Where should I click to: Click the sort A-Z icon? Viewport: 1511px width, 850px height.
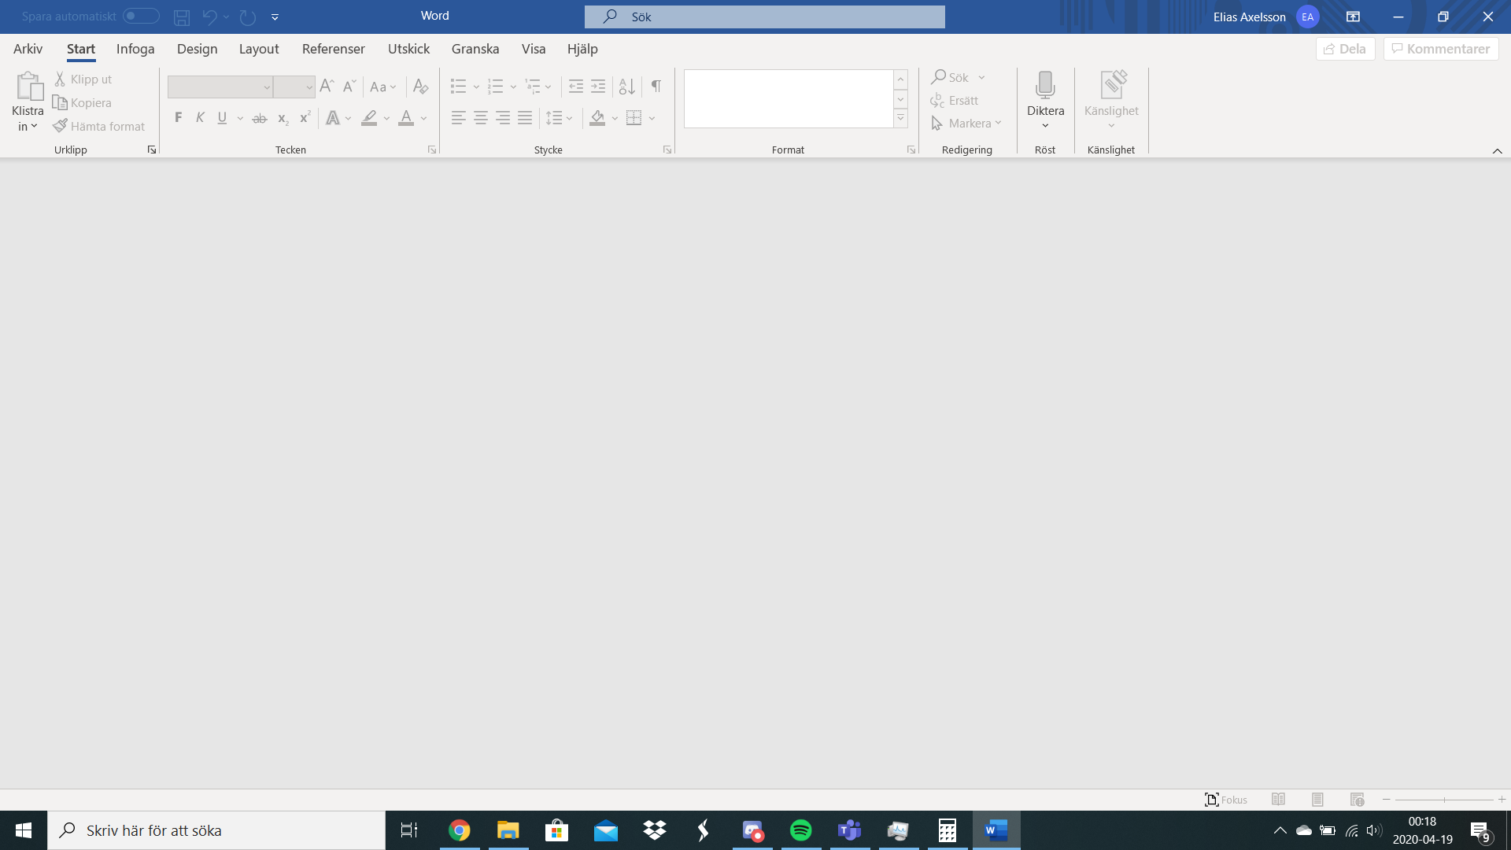pyautogui.click(x=626, y=86)
